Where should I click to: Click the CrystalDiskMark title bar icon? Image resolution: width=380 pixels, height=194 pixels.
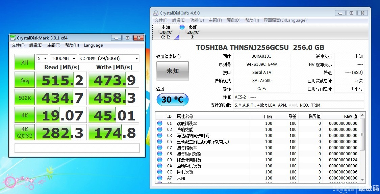click(12, 38)
